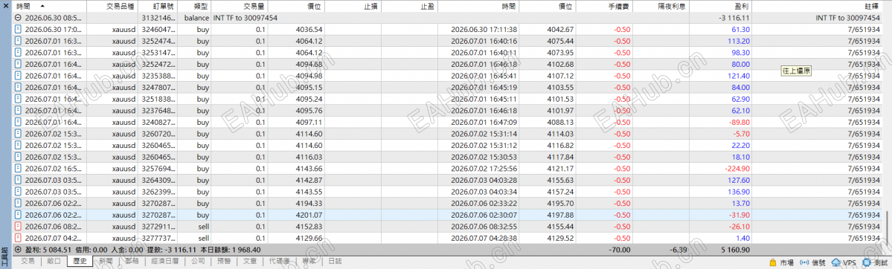Sort by the 隔夜利息 column header

[661, 6]
